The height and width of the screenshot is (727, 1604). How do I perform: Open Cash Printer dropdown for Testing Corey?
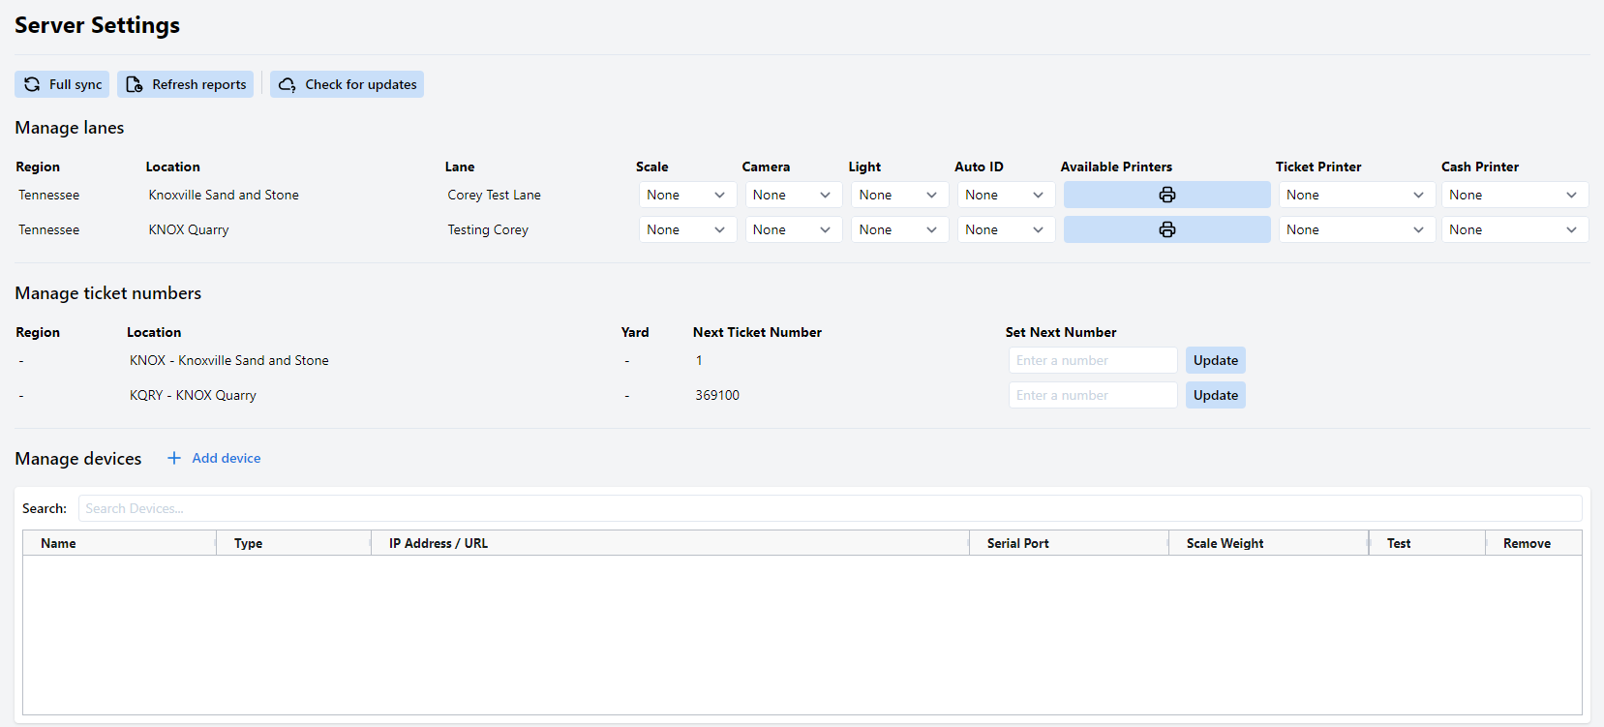pos(1514,229)
